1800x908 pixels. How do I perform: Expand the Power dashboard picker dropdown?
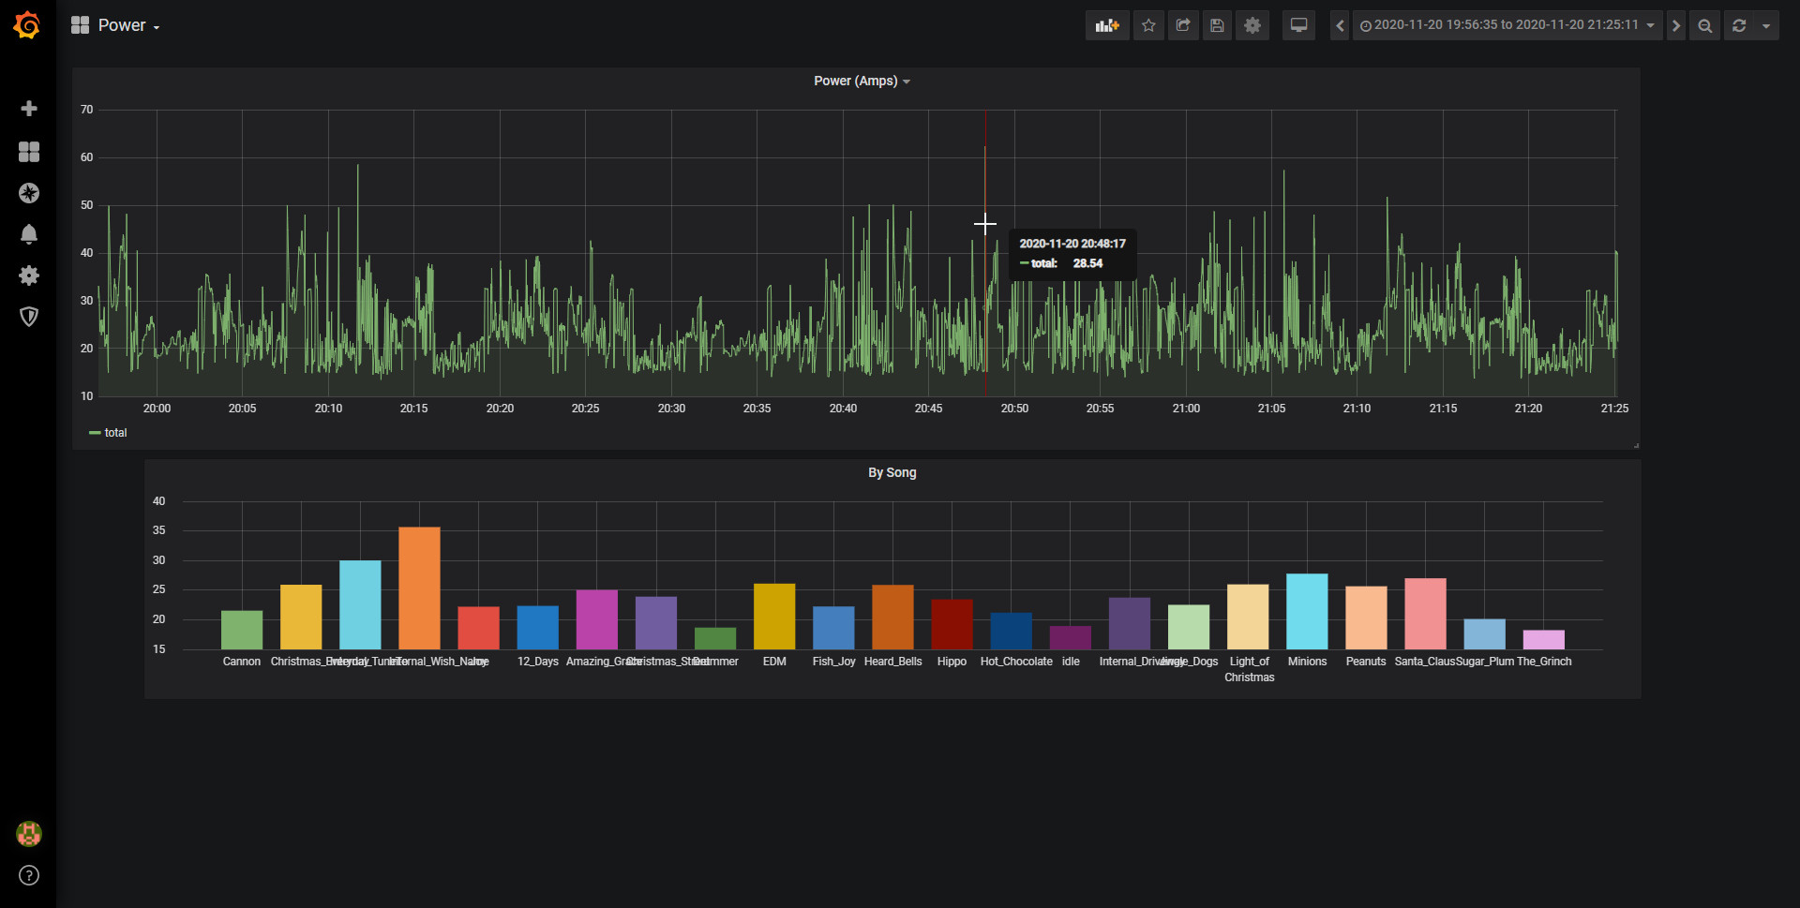116,25
